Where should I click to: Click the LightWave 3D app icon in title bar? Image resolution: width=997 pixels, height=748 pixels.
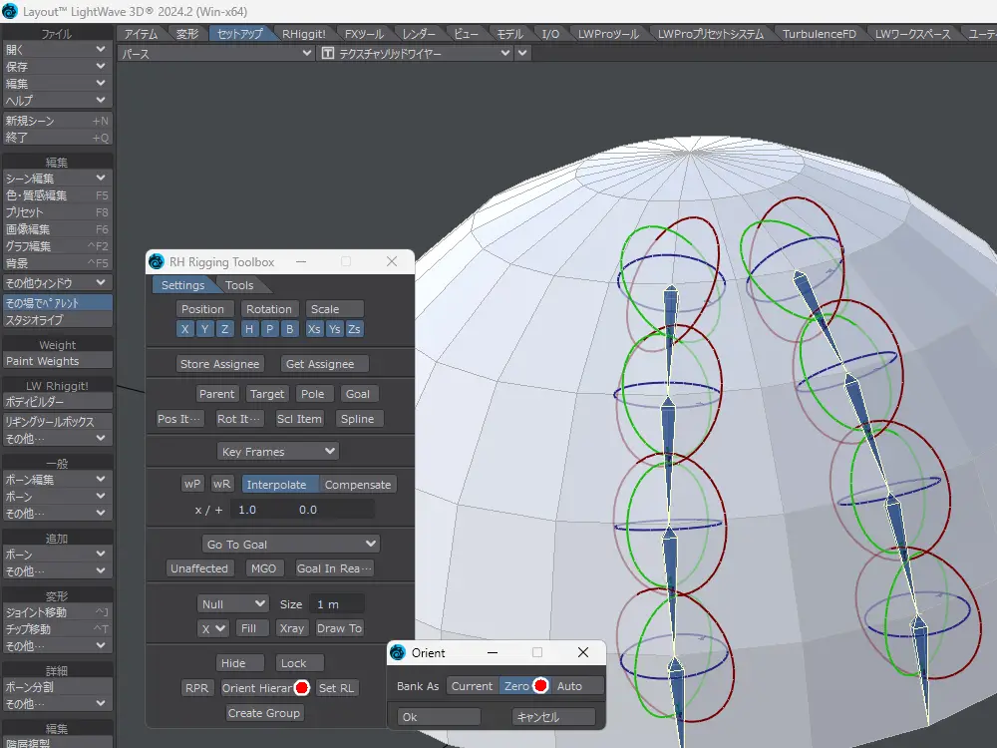click(10, 11)
